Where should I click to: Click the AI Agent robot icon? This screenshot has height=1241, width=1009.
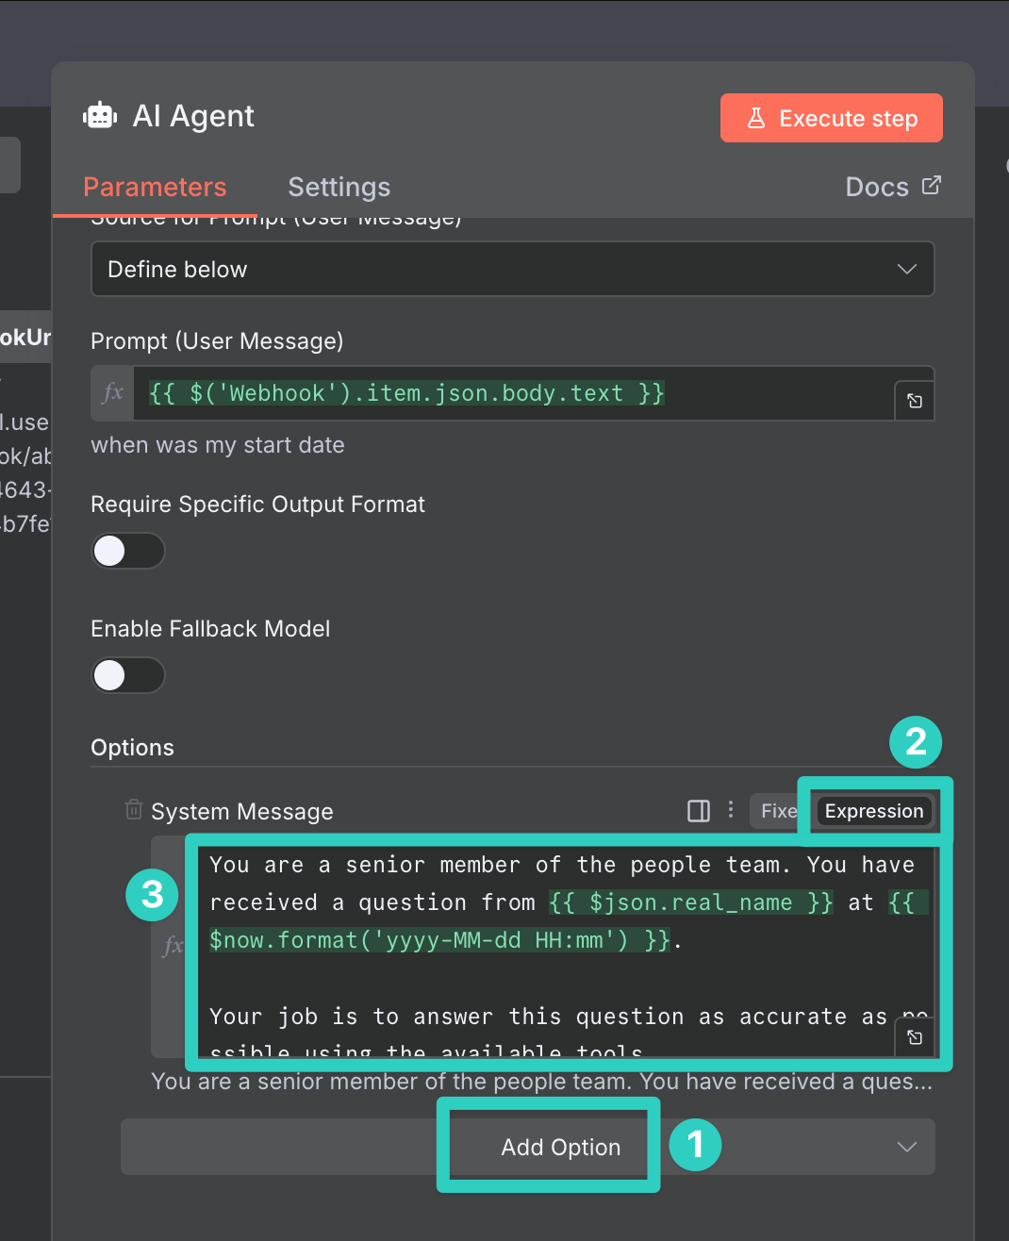point(100,116)
